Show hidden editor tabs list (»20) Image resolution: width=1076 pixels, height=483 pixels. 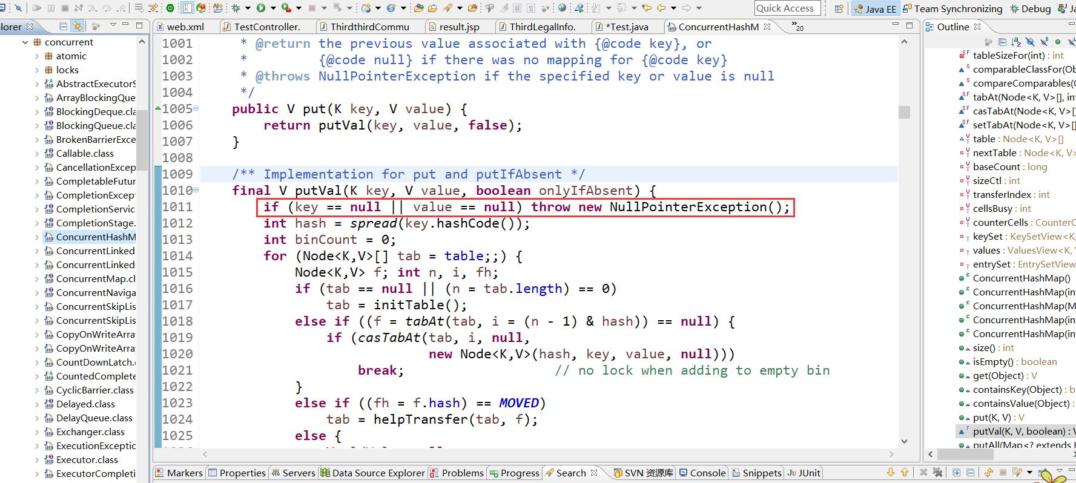tap(797, 27)
